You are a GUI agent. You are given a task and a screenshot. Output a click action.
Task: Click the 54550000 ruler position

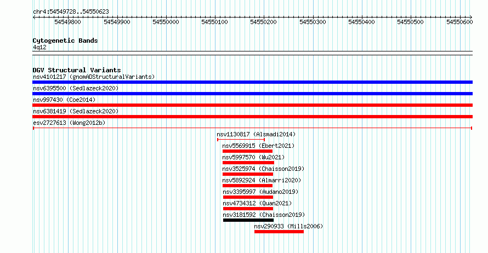pyautogui.click(x=166, y=22)
